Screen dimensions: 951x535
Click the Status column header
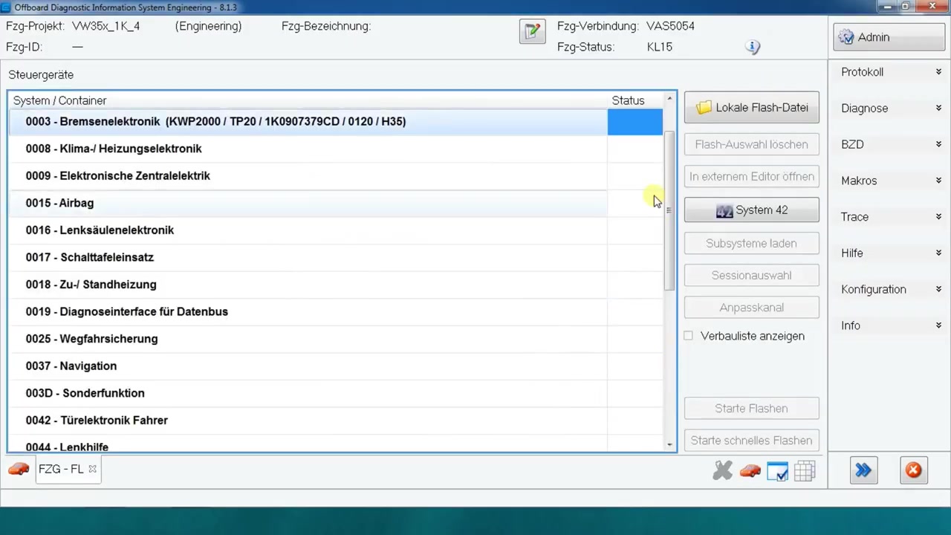pos(635,100)
